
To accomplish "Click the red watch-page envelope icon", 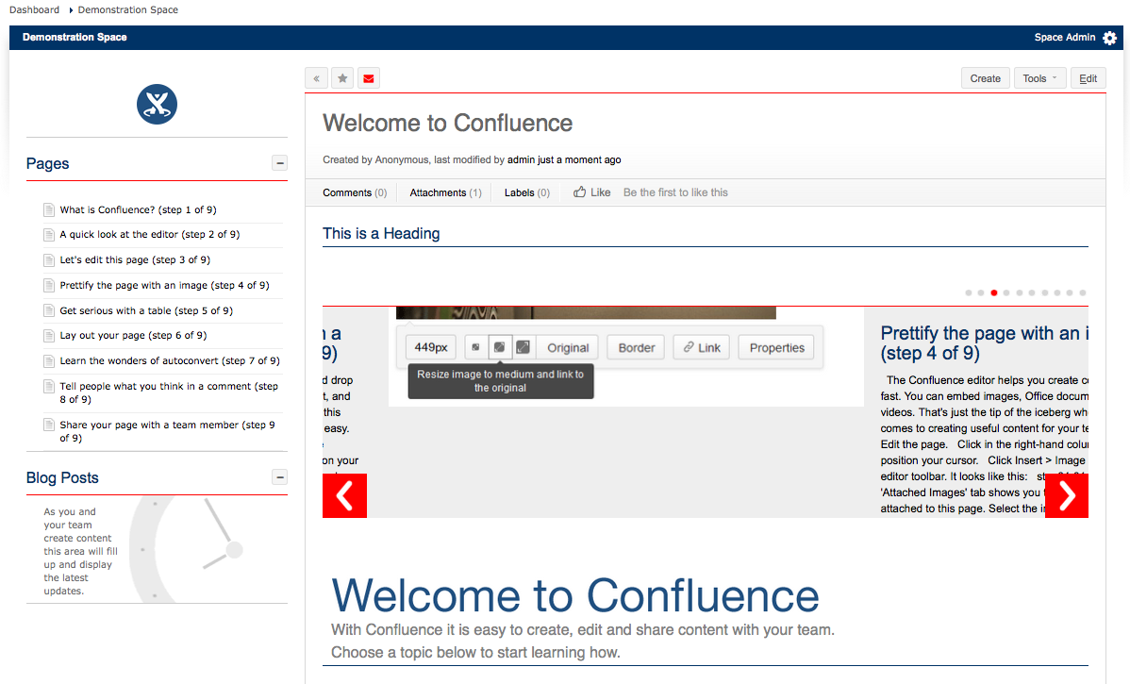I will click(368, 77).
